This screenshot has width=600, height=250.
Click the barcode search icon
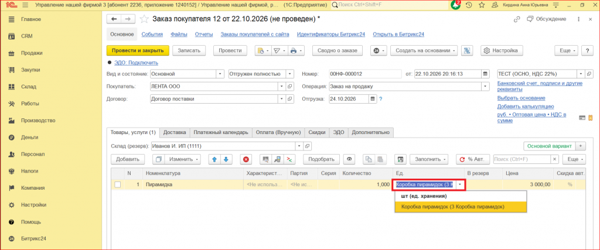point(266,159)
